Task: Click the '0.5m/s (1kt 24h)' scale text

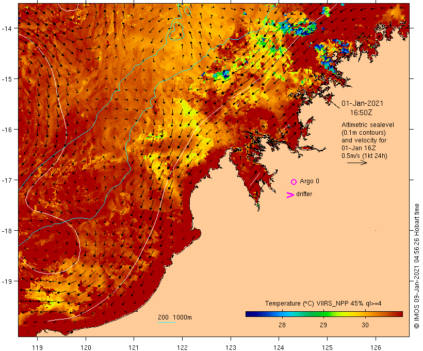Action: (x=364, y=156)
